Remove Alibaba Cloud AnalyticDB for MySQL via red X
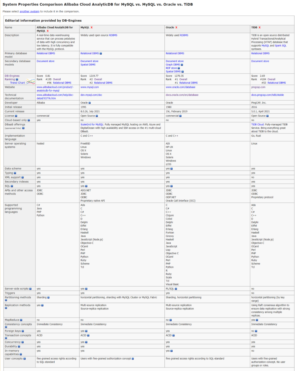Screen dimensions: 295x371 pos(48,31)
